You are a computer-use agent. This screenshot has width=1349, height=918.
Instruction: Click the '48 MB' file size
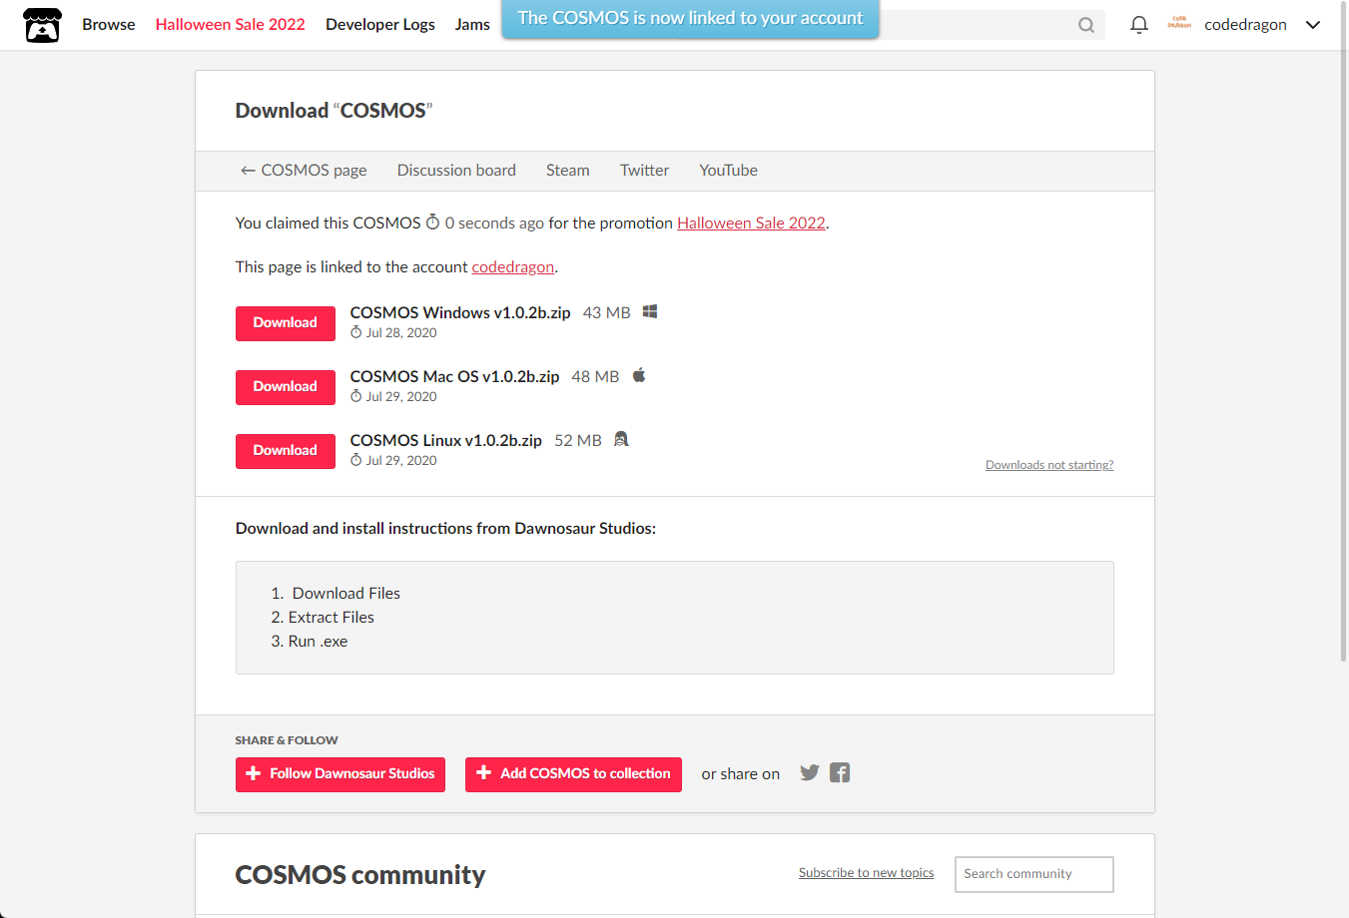595,376
